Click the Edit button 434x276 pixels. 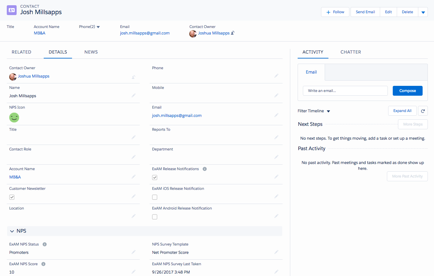tap(388, 12)
